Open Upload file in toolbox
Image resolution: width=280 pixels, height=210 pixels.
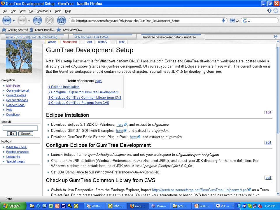[x=13, y=157]
